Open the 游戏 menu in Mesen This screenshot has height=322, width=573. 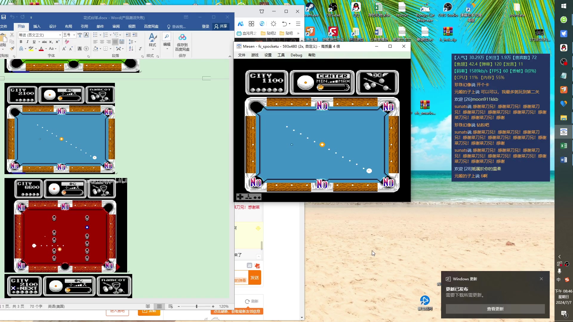(255, 55)
